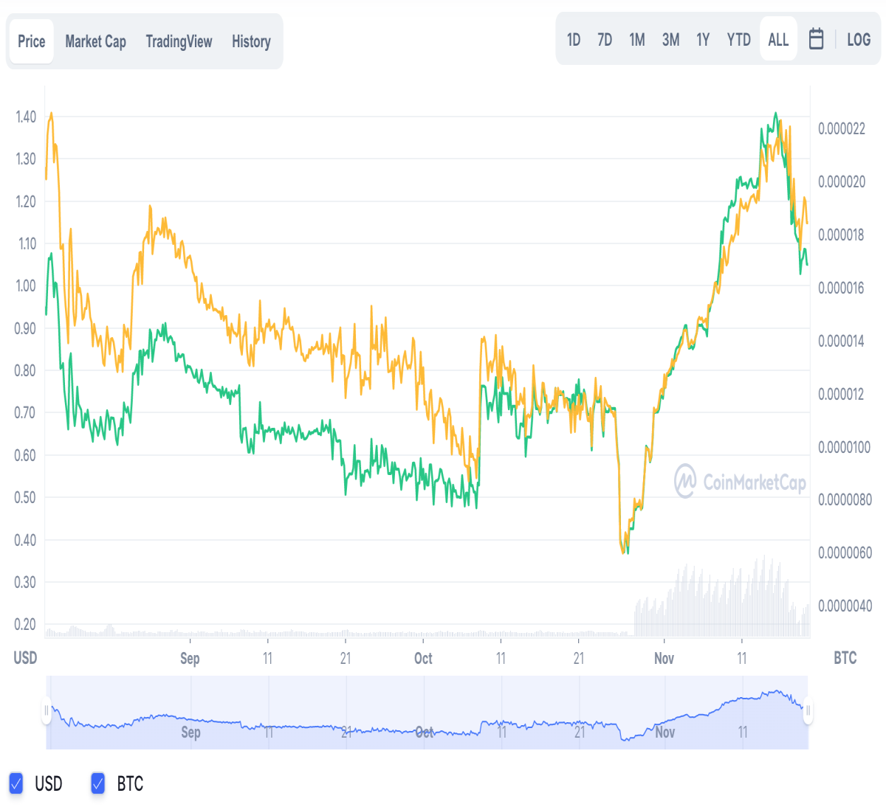
Task: Click the Nov label on the chart x-axis
Action: 664,658
